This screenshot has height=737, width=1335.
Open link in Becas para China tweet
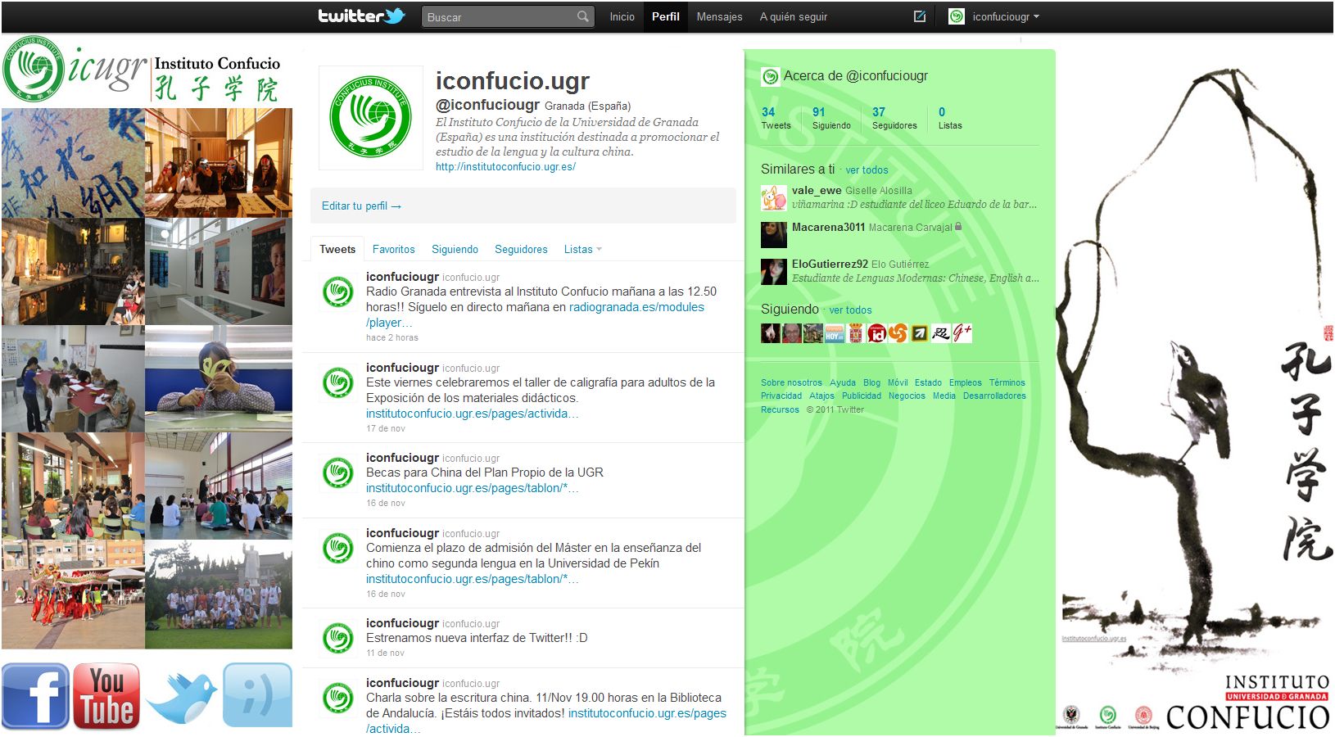[x=472, y=488]
